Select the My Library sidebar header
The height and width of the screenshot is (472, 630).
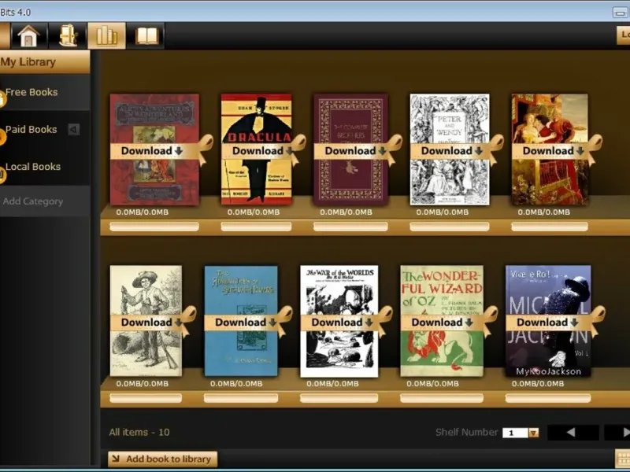point(45,62)
